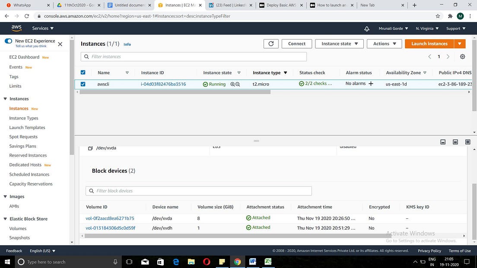Viewport: 477px width, 268px height.
Task: Open volume vol-013184306d5c0d59f link
Action: (111, 228)
